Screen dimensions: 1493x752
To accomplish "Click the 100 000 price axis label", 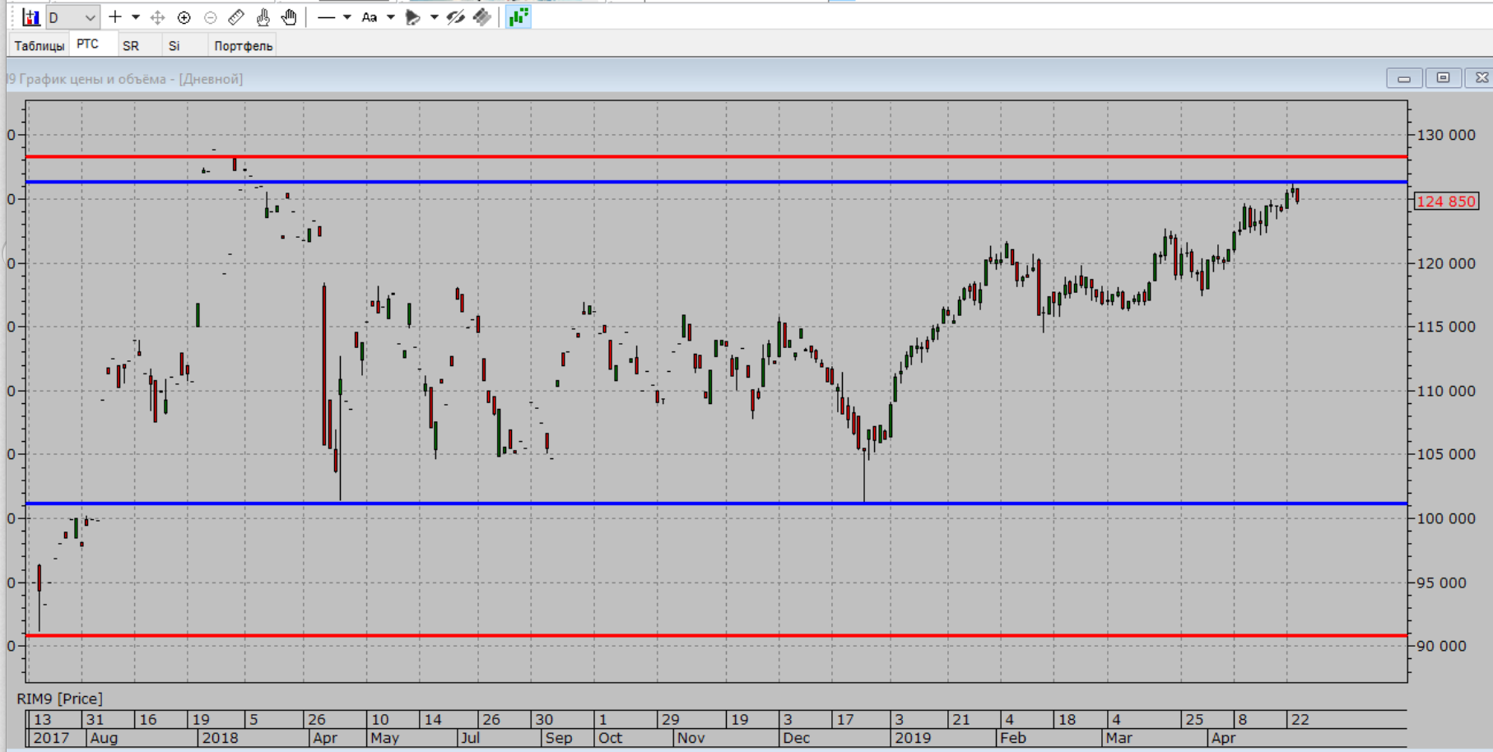I will pos(1446,518).
